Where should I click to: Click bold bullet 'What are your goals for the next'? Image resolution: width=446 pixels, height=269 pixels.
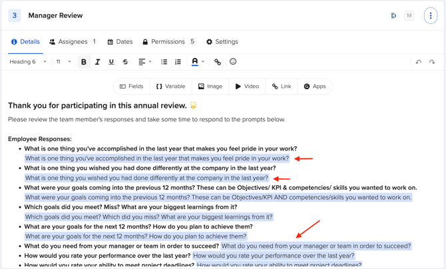138,226
